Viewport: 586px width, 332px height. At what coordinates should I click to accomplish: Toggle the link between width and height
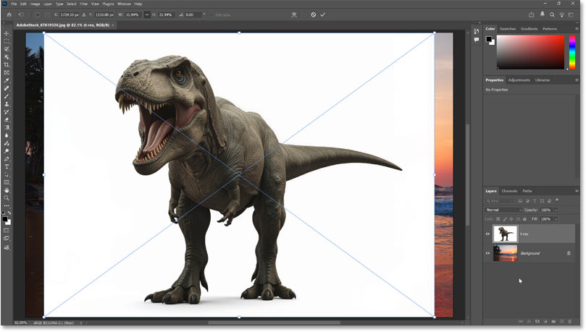148,14
